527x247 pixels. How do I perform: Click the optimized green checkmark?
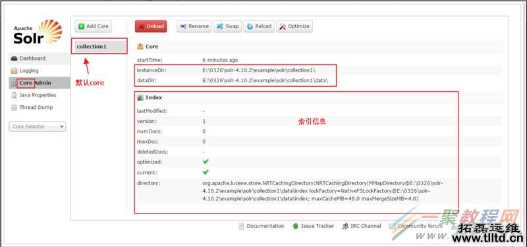(x=206, y=162)
